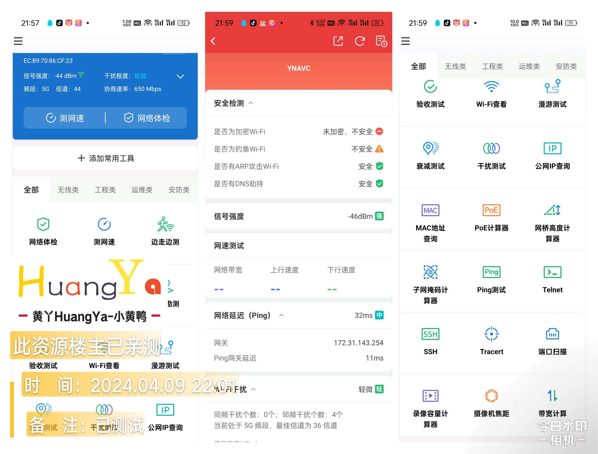This screenshot has width=598, height=454.
Task: Open 端口扫描 port scan tool
Action: (552, 341)
